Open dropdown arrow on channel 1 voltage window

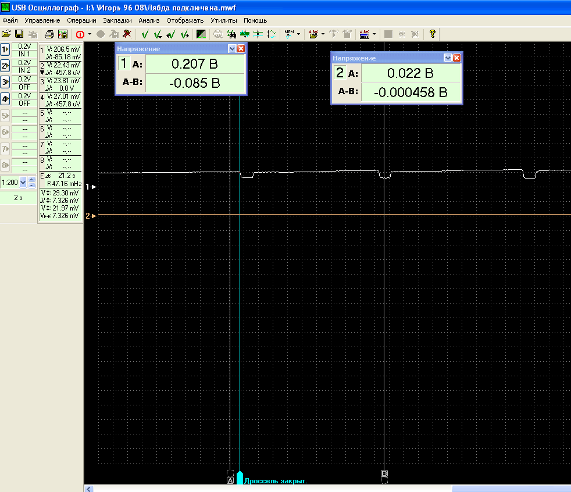click(x=232, y=49)
